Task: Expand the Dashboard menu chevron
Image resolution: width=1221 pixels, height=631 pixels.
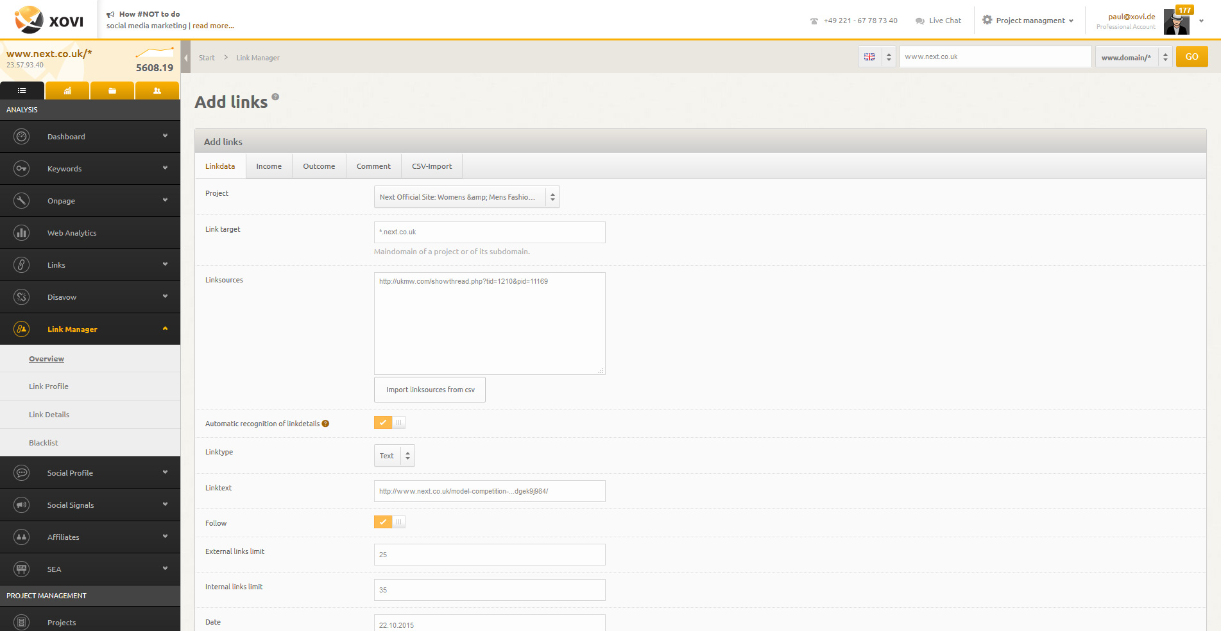Action: tap(165, 136)
